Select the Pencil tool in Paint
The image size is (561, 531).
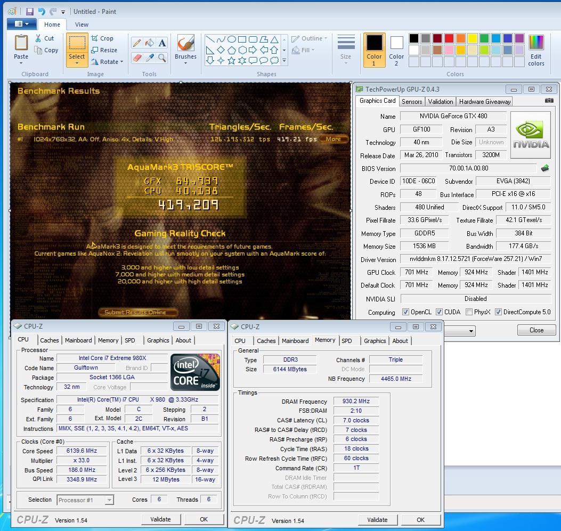point(136,43)
